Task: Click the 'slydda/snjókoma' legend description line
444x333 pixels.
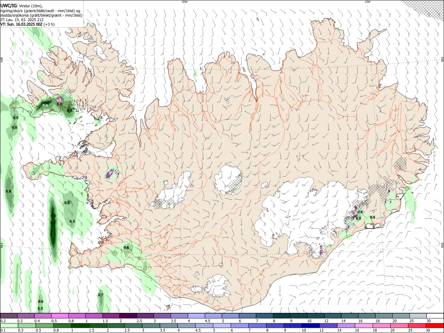Action: pos(41,15)
